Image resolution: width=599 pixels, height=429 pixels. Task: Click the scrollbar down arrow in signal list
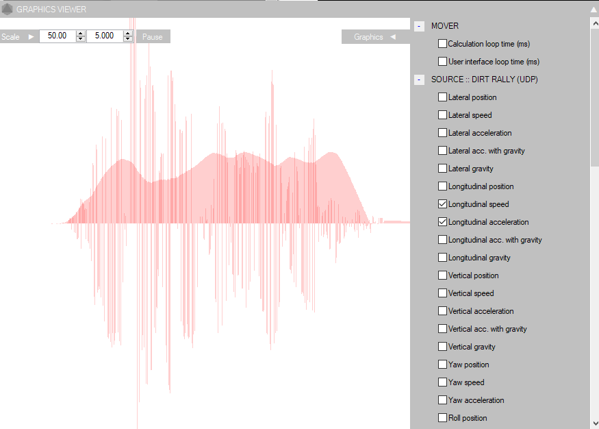594,423
